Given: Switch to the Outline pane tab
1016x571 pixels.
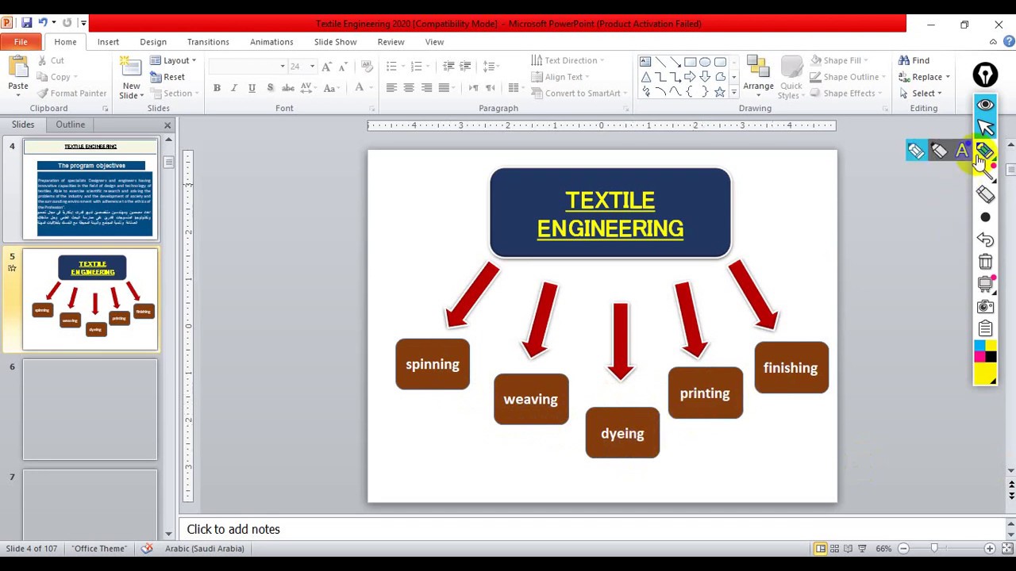Looking at the screenshot, I should click(x=70, y=125).
